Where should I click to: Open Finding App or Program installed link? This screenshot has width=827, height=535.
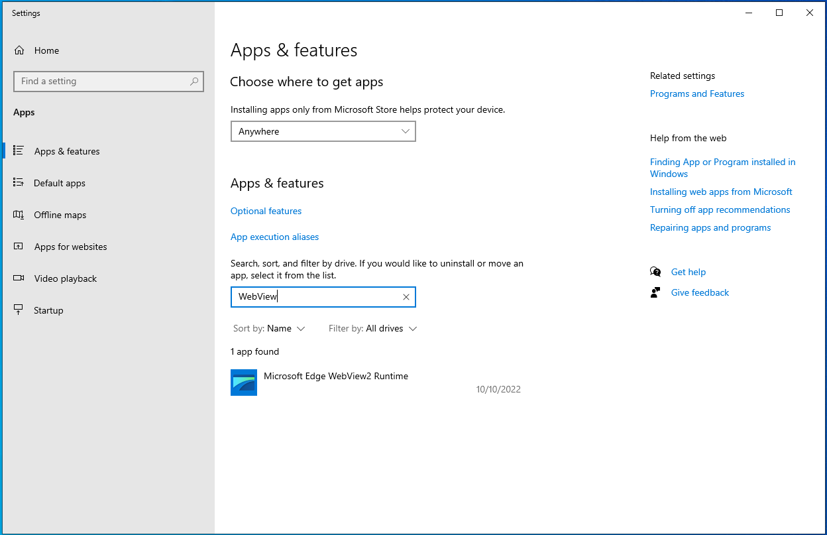point(722,168)
